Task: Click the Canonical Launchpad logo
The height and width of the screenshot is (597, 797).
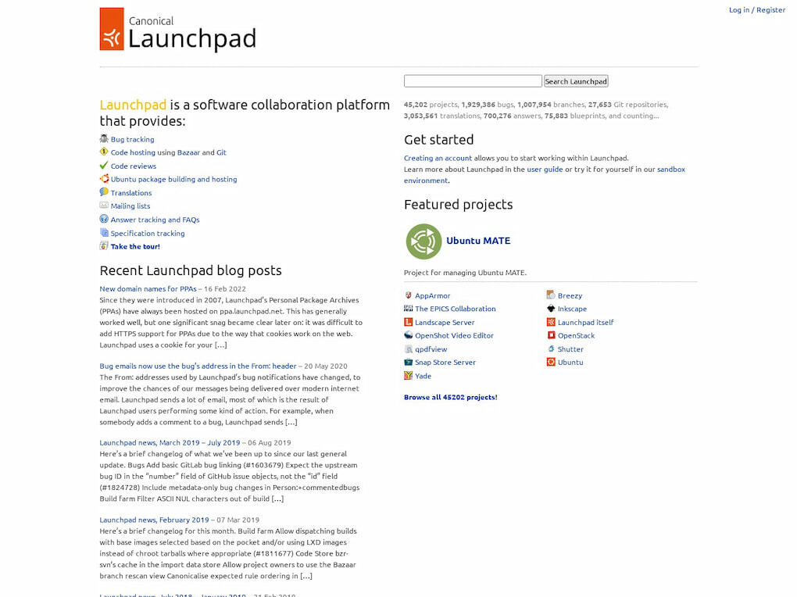Action: pyautogui.click(x=177, y=30)
